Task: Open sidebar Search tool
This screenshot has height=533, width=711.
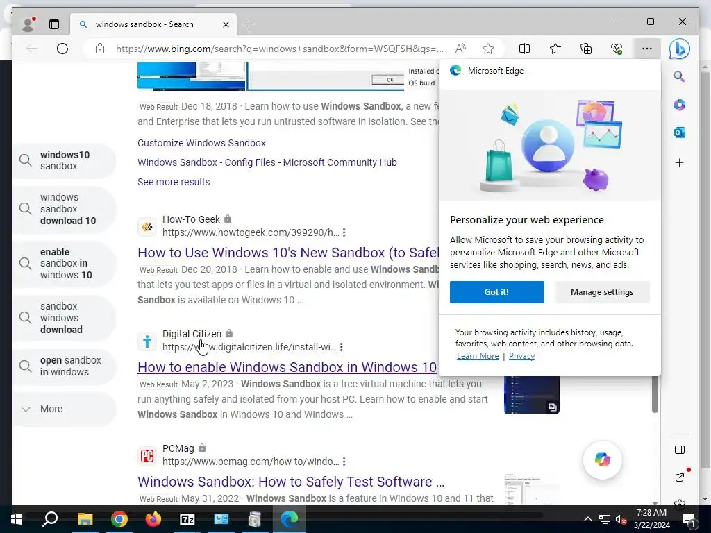Action: [679, 76]
